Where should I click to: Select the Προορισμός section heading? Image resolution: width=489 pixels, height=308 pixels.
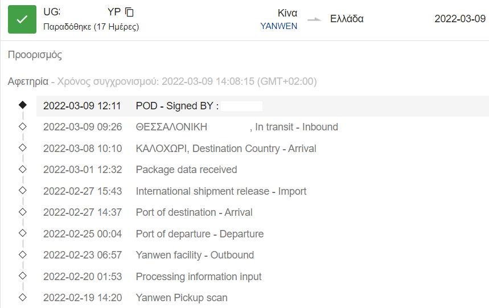click(x=35, y=55)
